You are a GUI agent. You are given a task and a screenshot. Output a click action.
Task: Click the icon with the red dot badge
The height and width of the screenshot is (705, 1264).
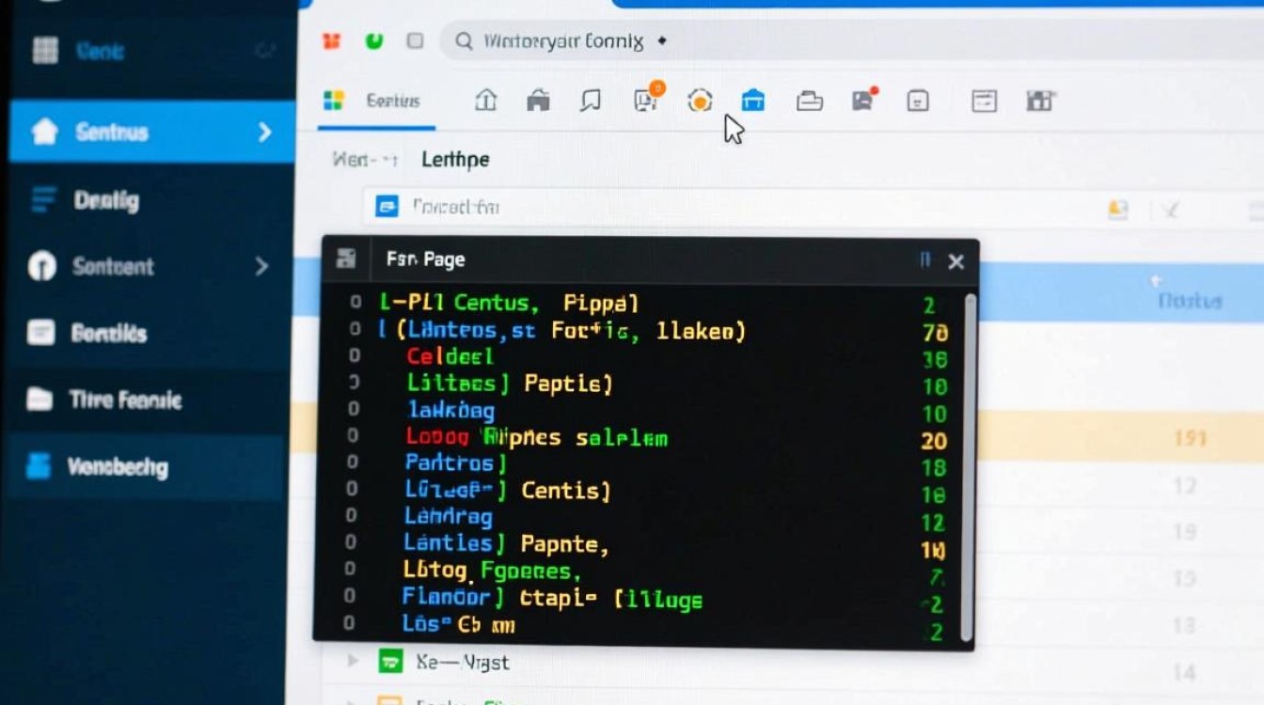[x=864, y=100]
